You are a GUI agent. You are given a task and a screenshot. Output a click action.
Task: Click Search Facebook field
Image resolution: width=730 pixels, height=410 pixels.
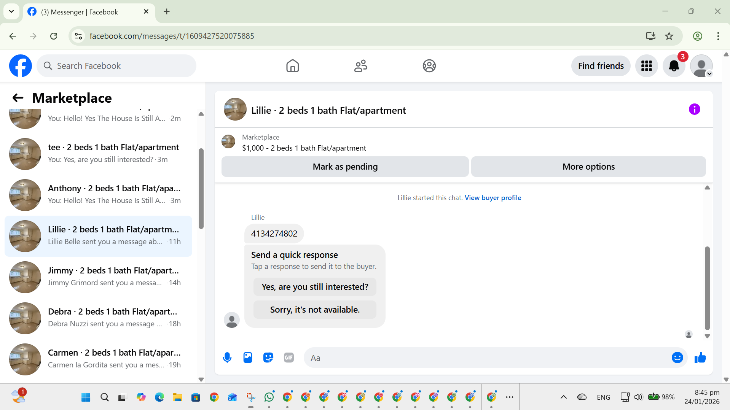click(x=116, y=66)
